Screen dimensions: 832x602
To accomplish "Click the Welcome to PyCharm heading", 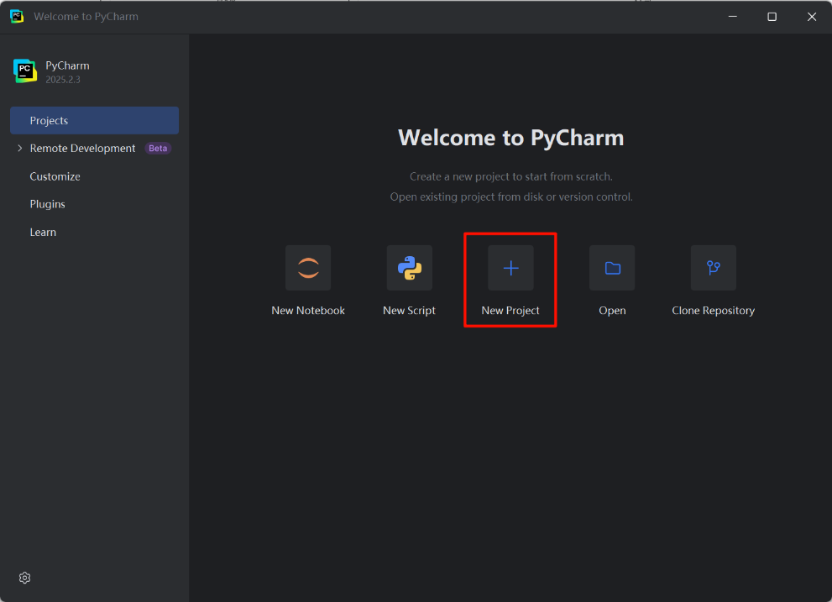I will coord(511,138).
